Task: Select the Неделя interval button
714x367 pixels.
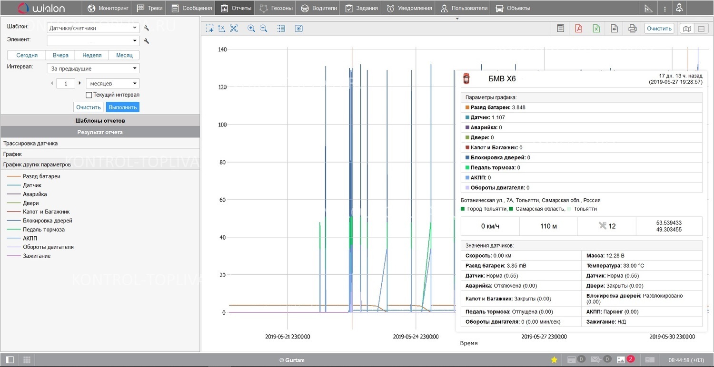Action: 92,55
